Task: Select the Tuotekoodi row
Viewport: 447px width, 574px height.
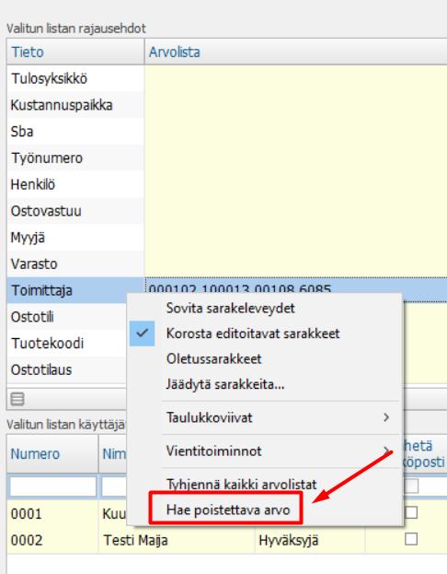Action: click(67, 344)
